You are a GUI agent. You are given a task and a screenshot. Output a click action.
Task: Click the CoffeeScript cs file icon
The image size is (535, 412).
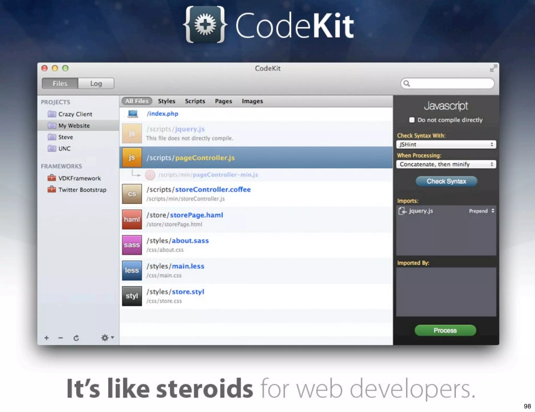tap(132, 194)
